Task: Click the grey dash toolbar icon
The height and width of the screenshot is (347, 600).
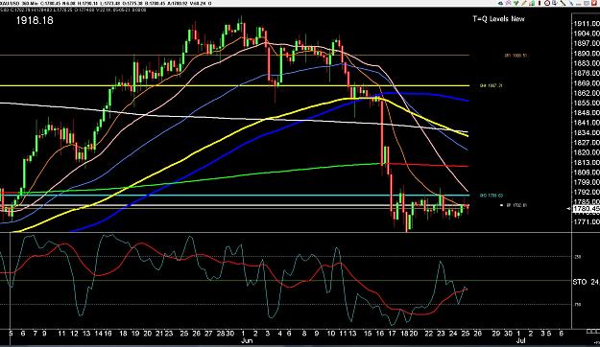Action: [x=579, y=5]
